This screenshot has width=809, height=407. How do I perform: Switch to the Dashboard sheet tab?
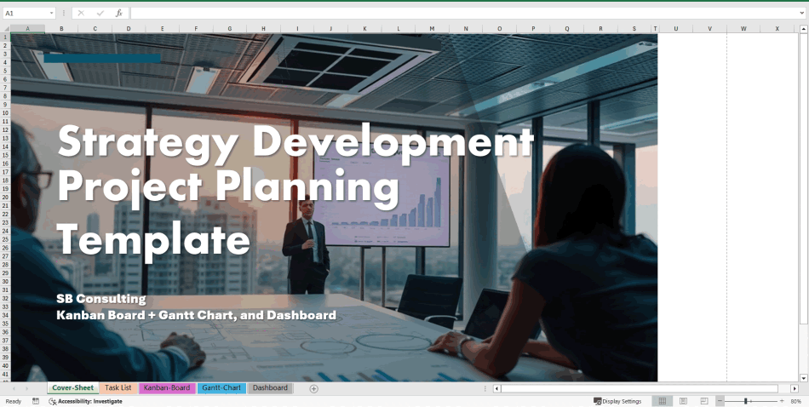tap(270, 388)
